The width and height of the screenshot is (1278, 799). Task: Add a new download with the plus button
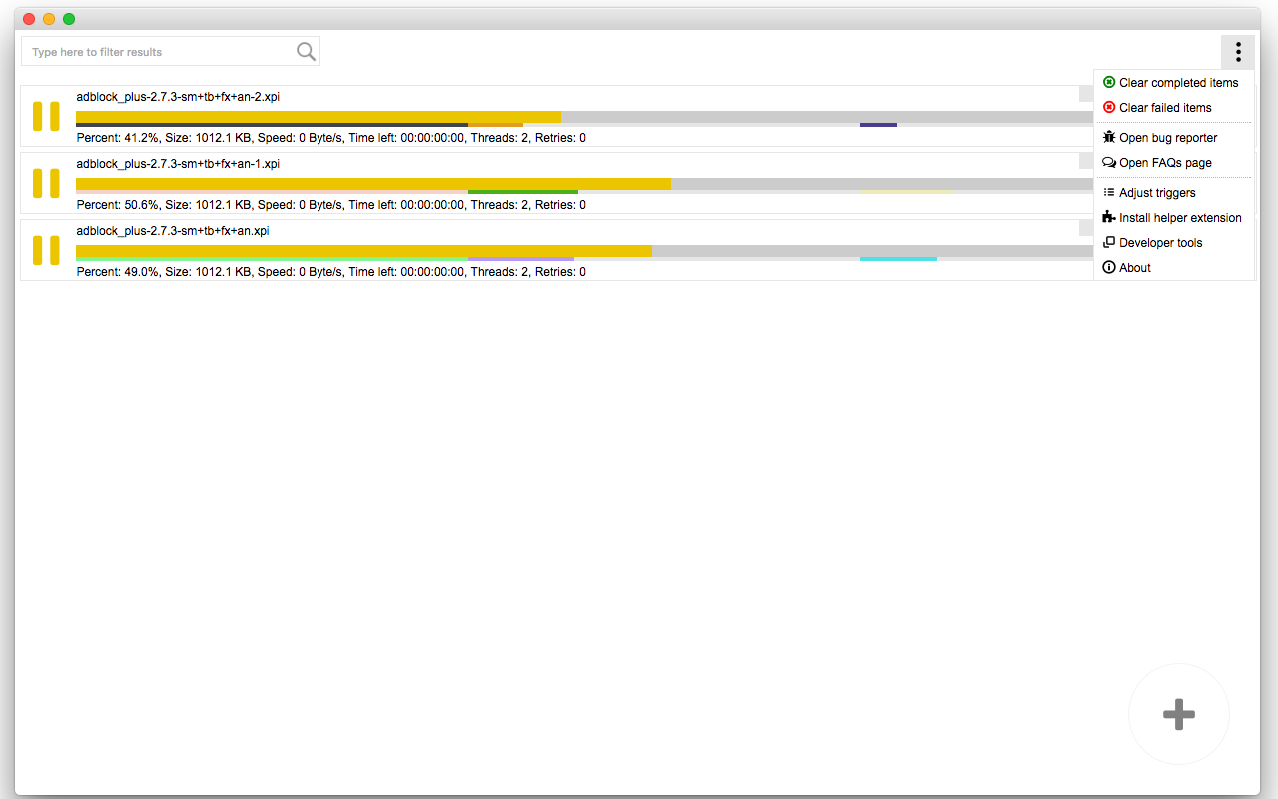tap(1179, 714)
